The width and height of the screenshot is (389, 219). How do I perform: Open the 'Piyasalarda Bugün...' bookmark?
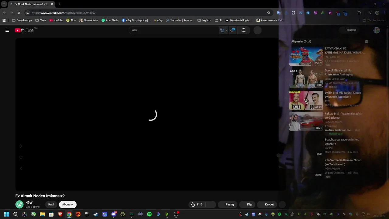(238, 20)
